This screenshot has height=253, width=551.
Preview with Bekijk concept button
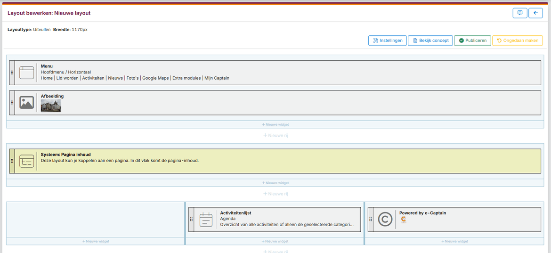point(430,41)
